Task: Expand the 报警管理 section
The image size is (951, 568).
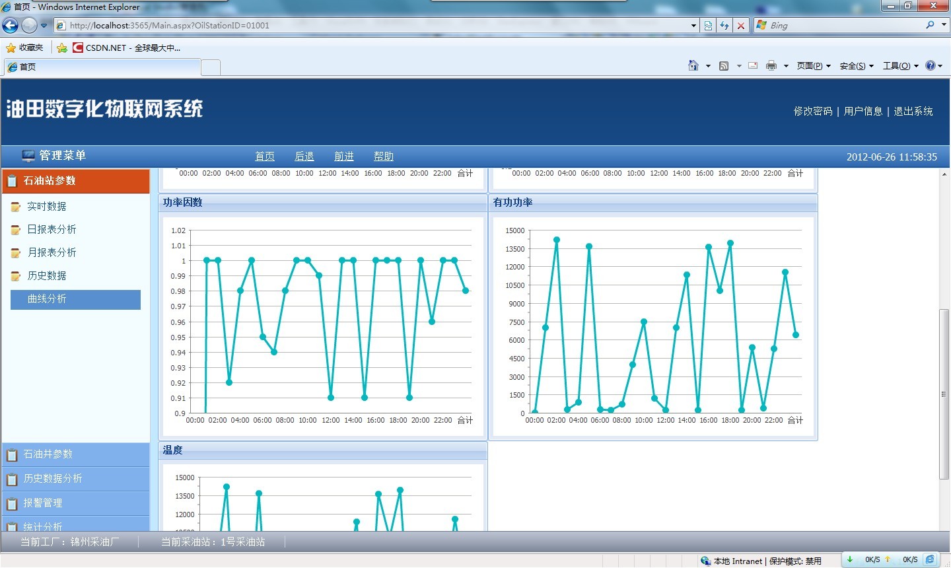Action: tap(76, 503)
